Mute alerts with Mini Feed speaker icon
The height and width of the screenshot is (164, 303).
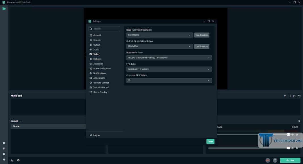(299, 96)
